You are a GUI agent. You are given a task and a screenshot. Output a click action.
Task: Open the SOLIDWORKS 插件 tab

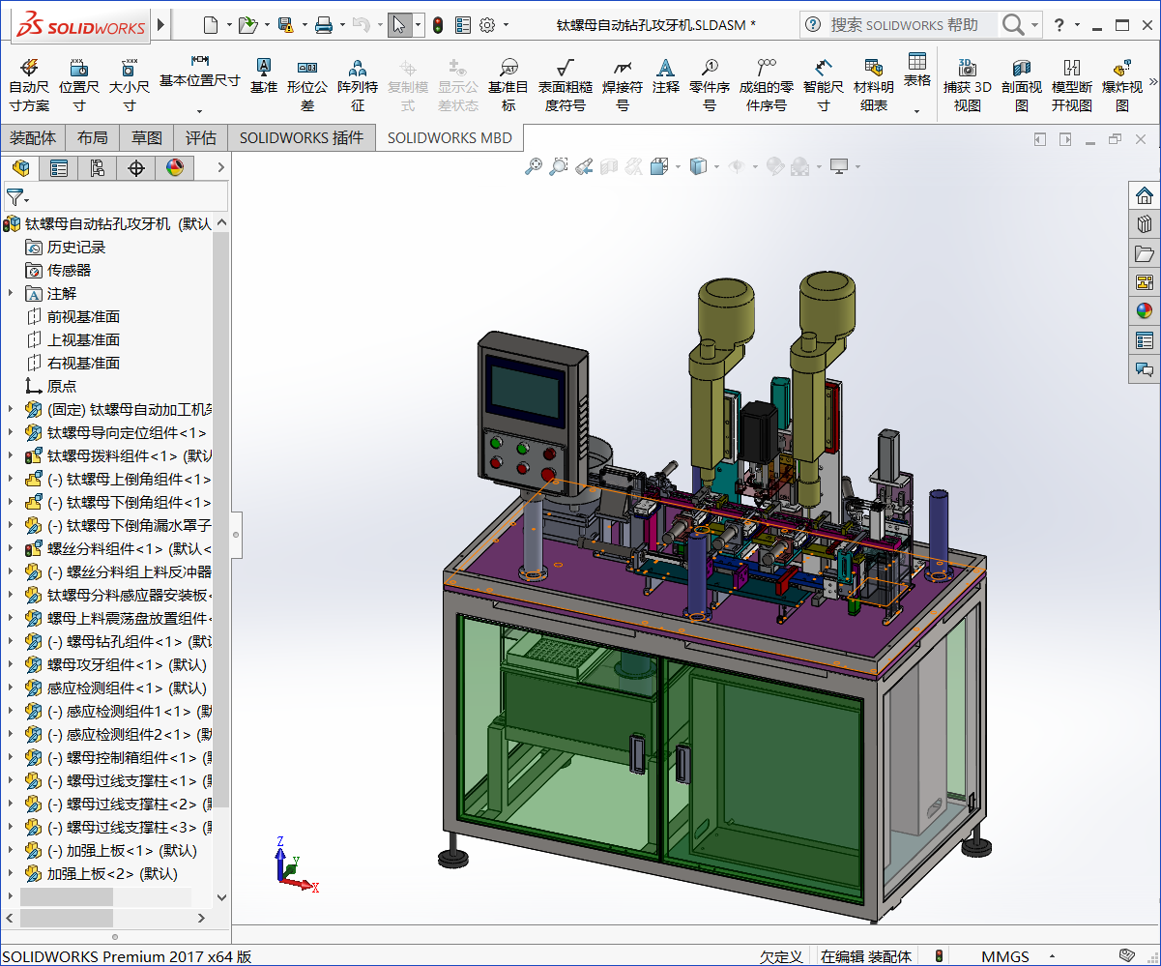(x=302, y=137)
